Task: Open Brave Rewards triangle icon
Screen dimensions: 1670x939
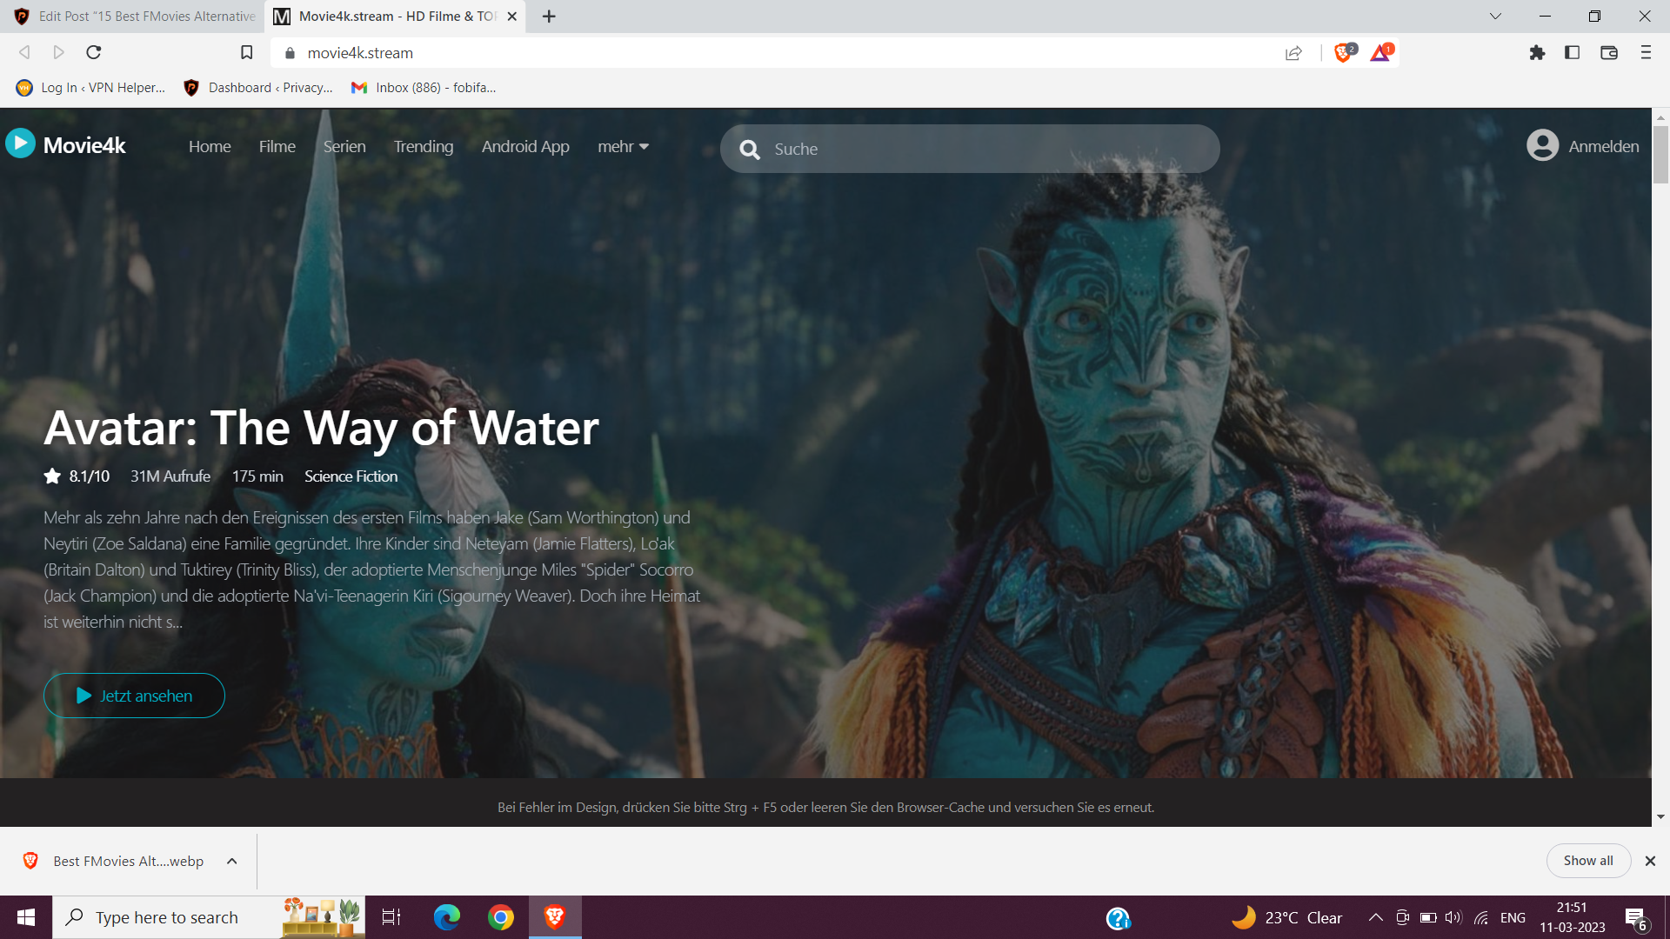Action: point(1381,53)
